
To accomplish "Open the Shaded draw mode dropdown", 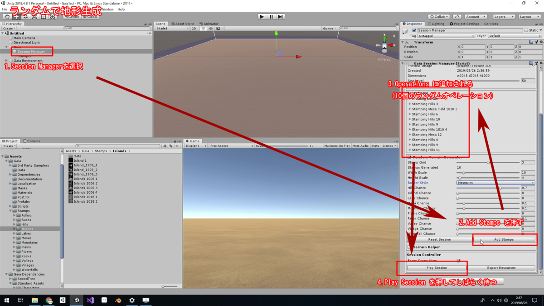I will click(x=172, y=28).
